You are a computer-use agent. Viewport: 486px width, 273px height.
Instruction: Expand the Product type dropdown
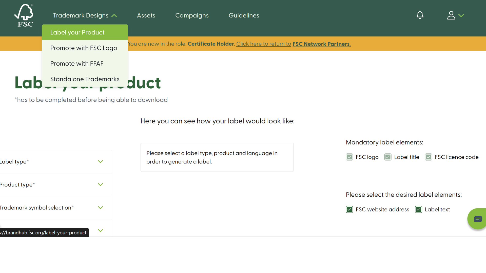pyautogui.click(x=101, y=185)
